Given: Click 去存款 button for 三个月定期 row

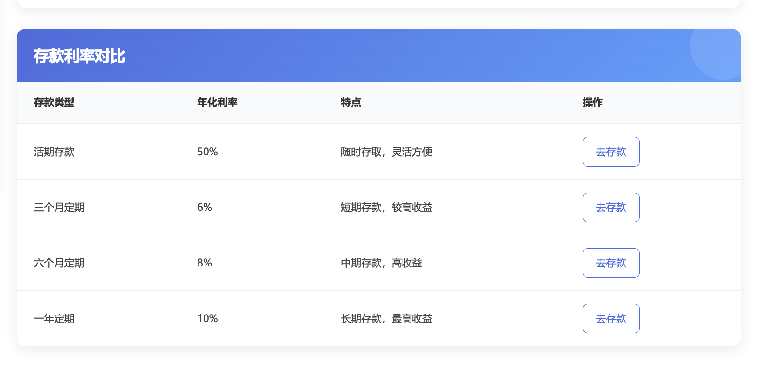Looking at the screenshot, I should point(610,207).
